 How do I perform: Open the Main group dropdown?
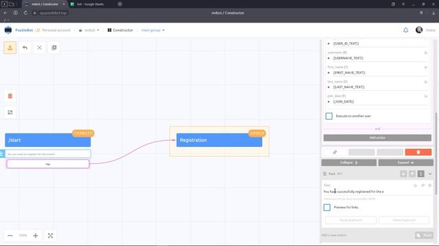tap(153, 30)
